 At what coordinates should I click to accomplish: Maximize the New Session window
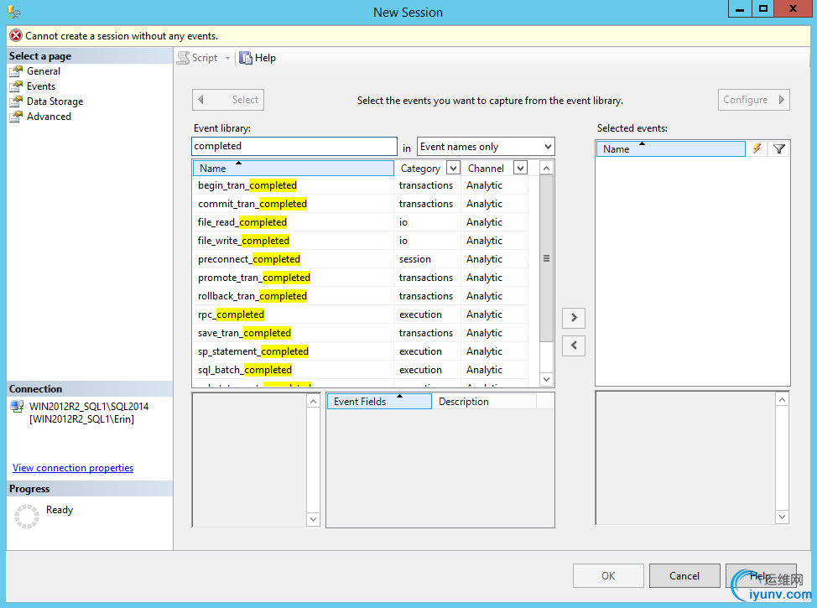[x=762, y=8]
